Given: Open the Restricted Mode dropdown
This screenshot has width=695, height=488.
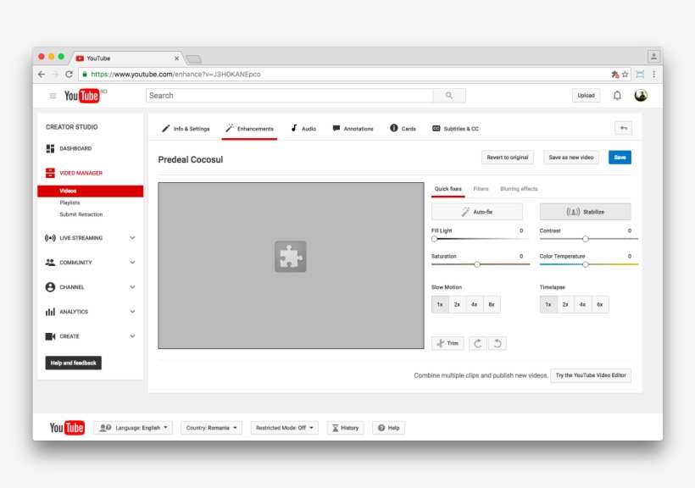Looking at the screenshot, I should tap(284, 427).
